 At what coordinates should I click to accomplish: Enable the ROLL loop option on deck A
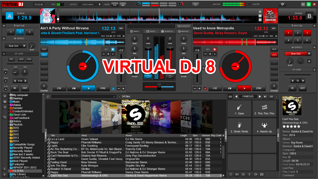click(x=6, y=72)
